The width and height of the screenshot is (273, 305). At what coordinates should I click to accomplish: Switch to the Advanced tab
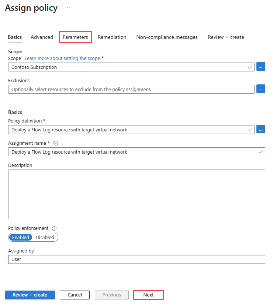click(42, 37)
